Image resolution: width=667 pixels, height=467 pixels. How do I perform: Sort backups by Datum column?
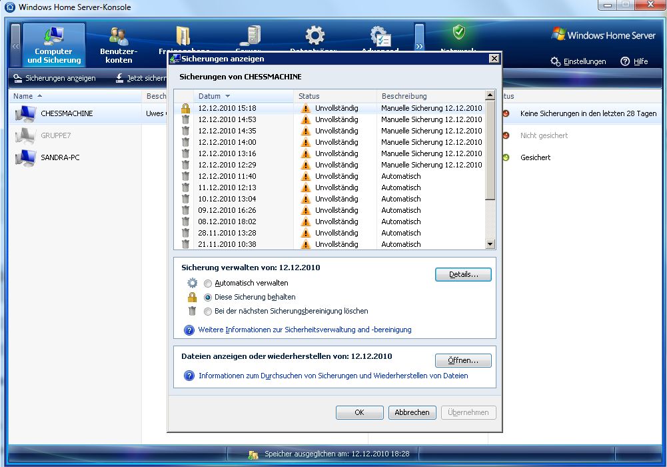tap(243, 96)
